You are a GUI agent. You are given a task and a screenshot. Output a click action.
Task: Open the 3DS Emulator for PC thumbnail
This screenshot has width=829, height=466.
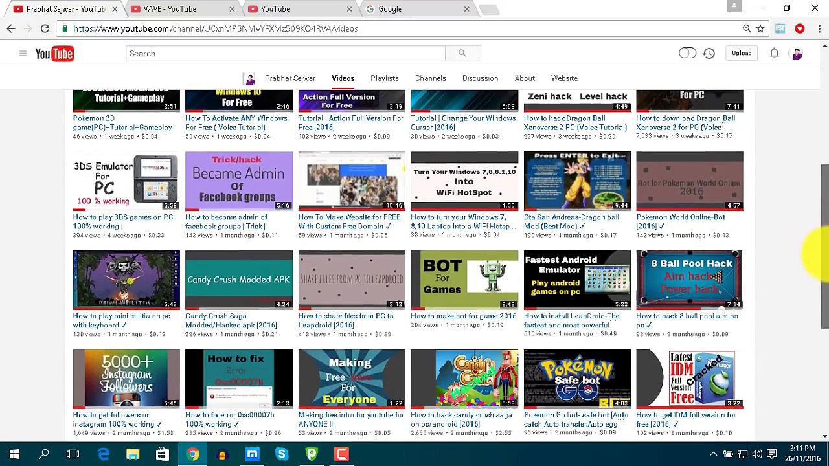pyautogui.click(x=126, y=181)
